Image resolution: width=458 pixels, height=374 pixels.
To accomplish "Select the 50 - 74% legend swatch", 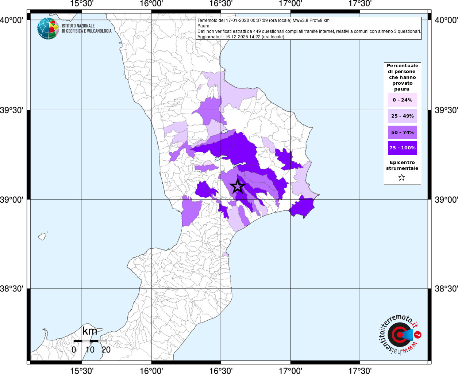I will click(402, 132).
